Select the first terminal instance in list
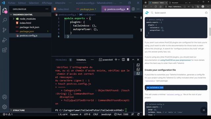Screen dimensions: 211x119 tap(138, 65)
